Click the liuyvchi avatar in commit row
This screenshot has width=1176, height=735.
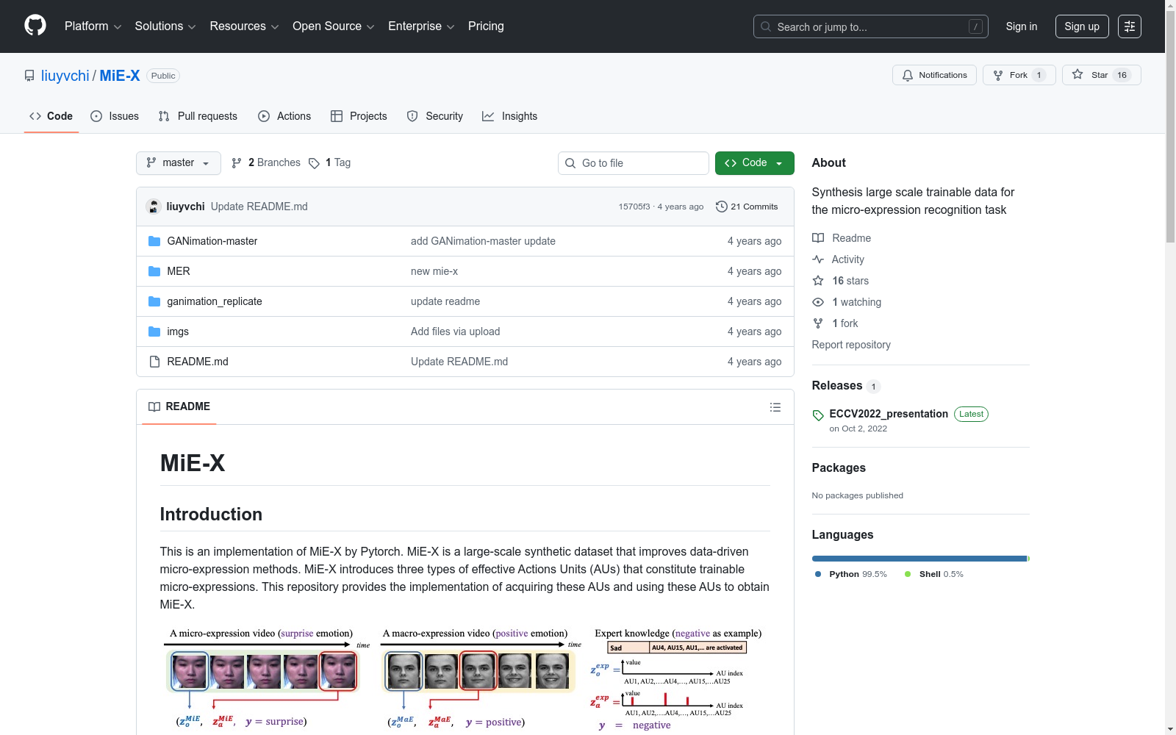tap(154, 207)
